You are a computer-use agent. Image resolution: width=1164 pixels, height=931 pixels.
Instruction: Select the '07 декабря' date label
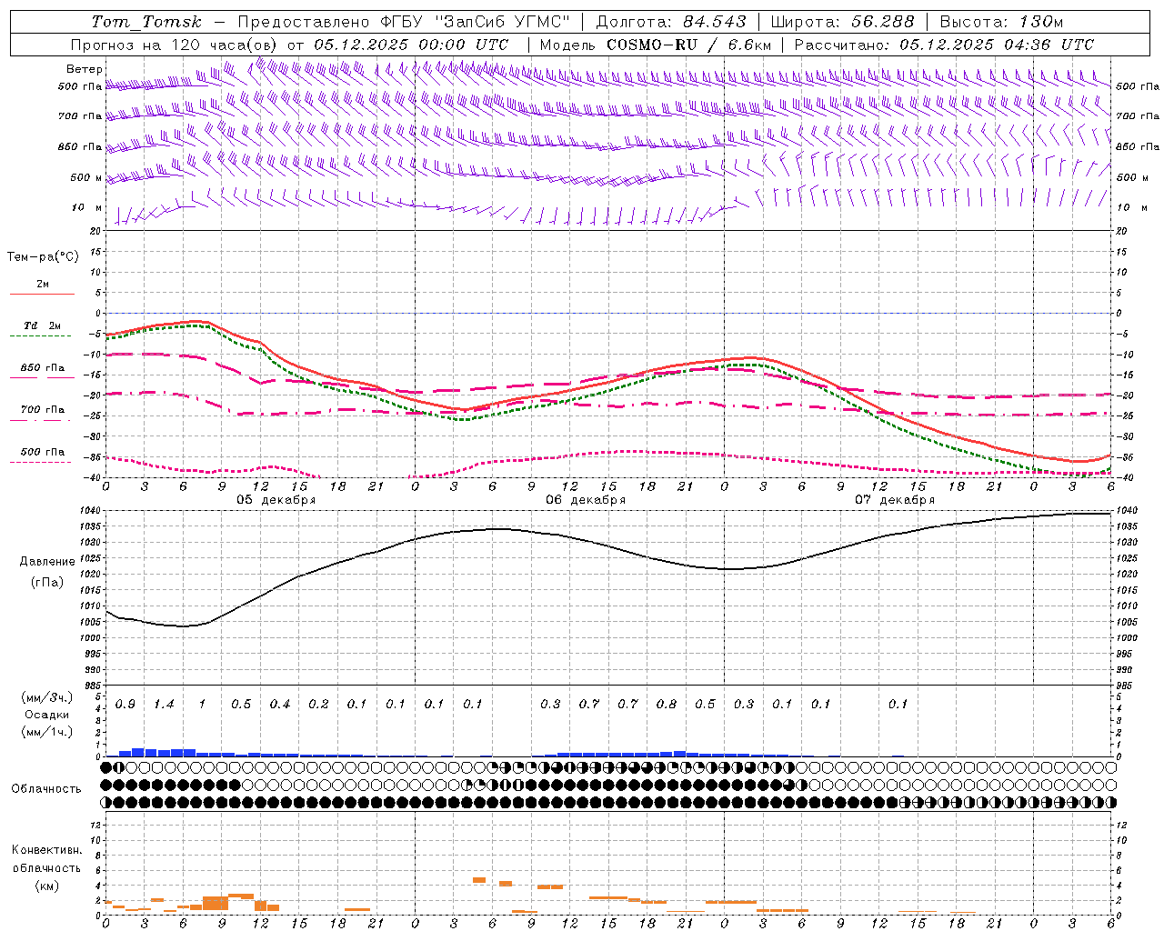895,500
